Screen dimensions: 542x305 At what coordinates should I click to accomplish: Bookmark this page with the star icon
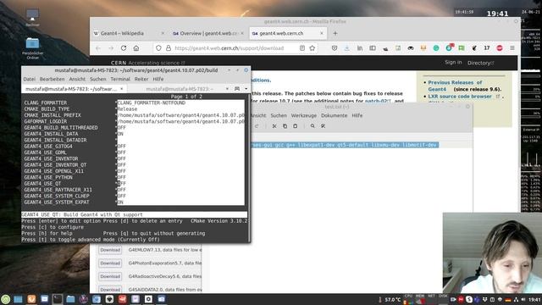coord(312,48)
